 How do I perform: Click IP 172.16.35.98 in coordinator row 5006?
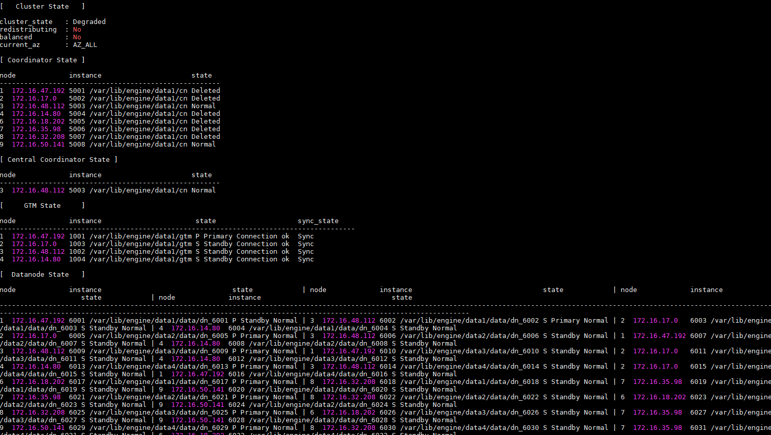(36, 129)
